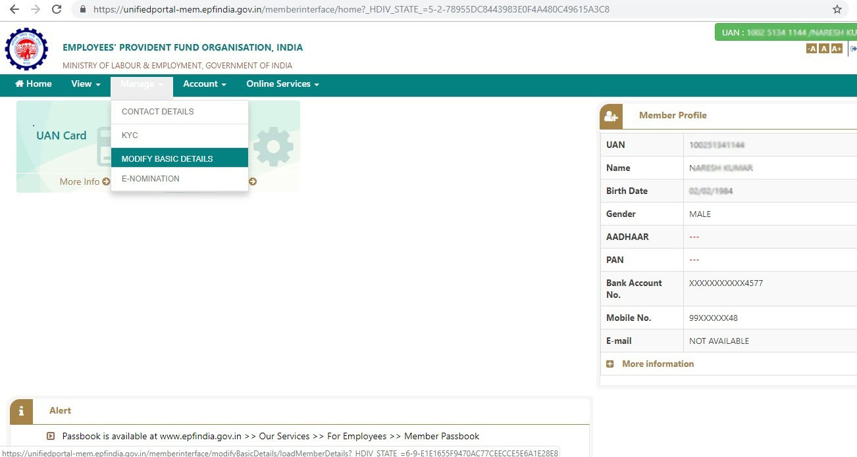Click the logout icon beside font buttons
Image resolution: width=857 pixels, height=457 pixels.
[x=853, y=49]
